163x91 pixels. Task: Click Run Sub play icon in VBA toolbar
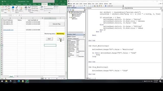click(89, 6)
